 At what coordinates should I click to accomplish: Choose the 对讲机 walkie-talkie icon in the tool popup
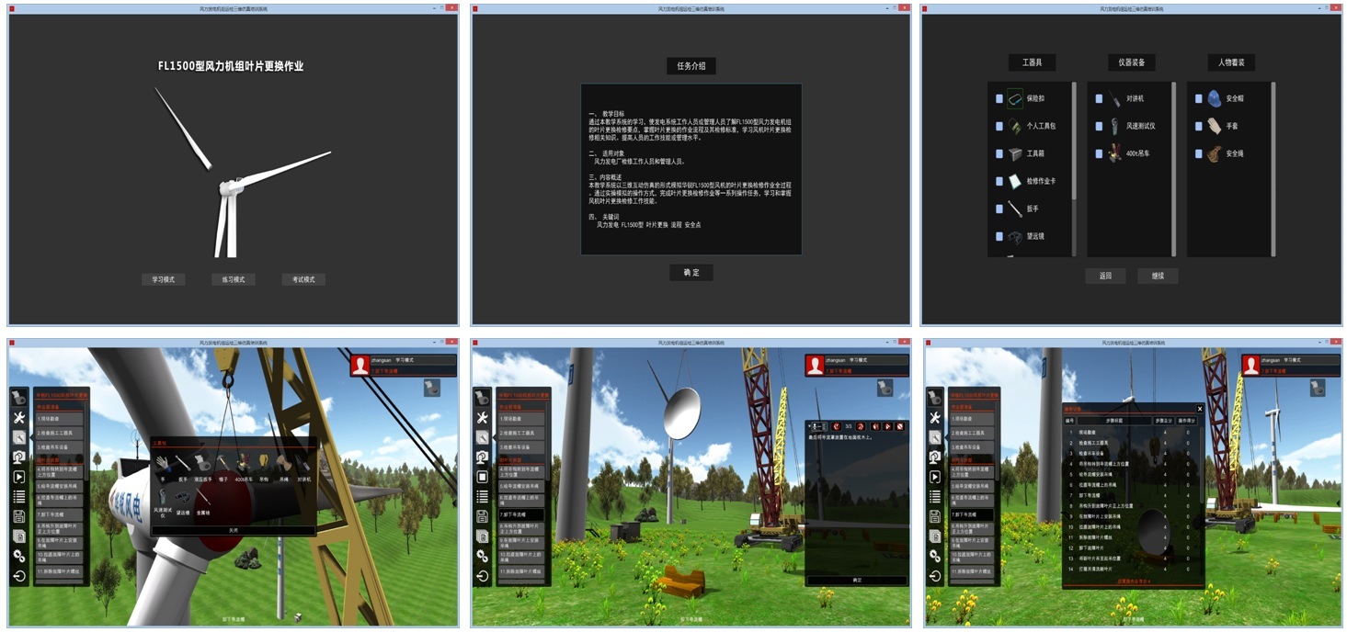[x=304, y=463]
